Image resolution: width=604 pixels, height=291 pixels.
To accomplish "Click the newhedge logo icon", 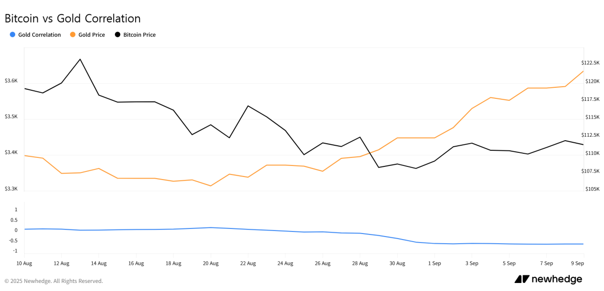I will tap(521, 279).
